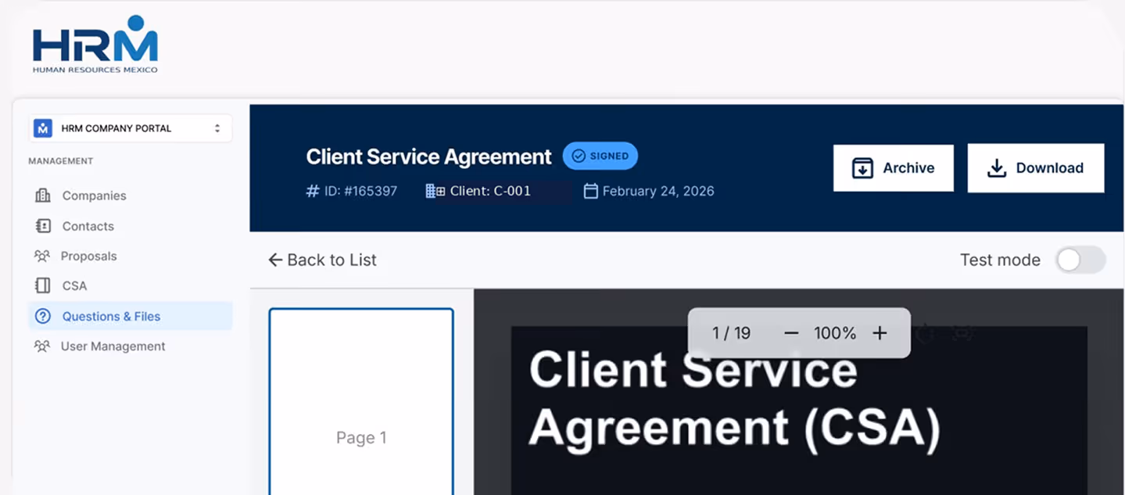This screenshot has width=1125, height=495.
Task: Click the Companies building icon
Action: [43, 195]
